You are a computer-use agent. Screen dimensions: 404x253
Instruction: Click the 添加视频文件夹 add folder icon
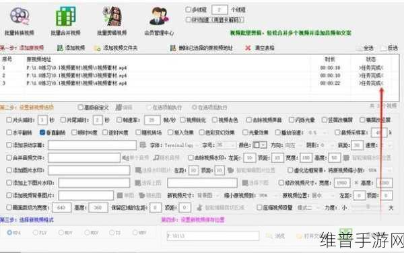tap(97, 48)
